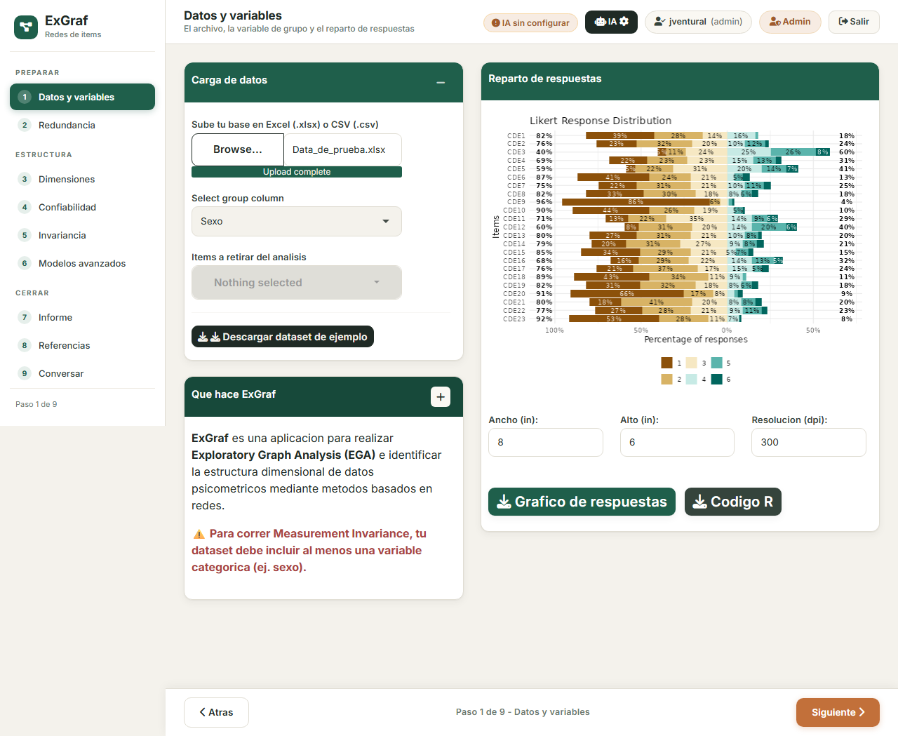The width and height of the screenshot is (898, 736).
Task: Click the Siguiente button
Action: coord(838,712)
